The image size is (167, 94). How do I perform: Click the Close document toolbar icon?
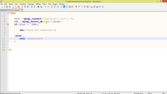(13, 7)
